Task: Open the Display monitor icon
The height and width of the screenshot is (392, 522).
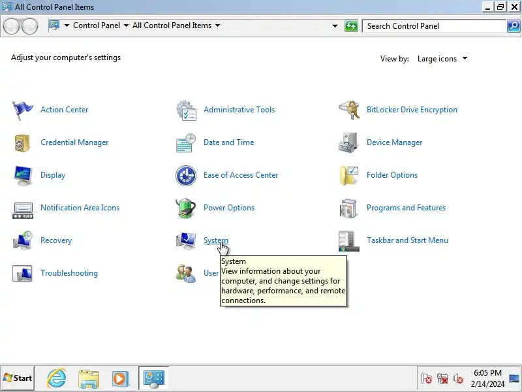Action: pyautogui.click(x=23, y=175)
